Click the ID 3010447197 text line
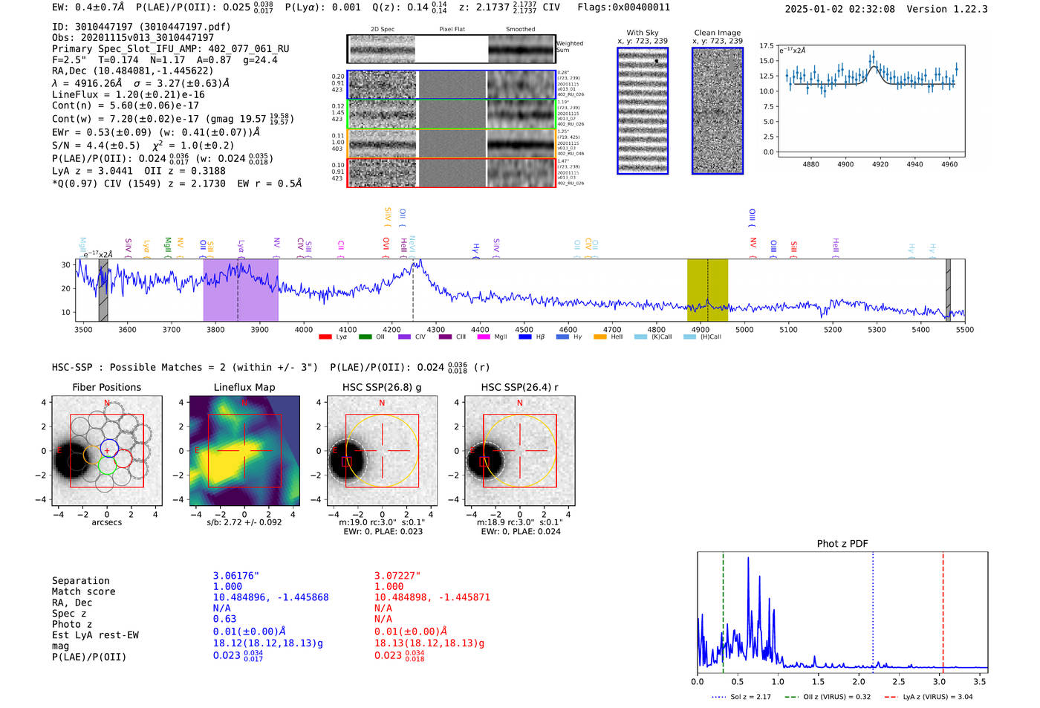This screenshot has height=708, width=1040. 141,27
